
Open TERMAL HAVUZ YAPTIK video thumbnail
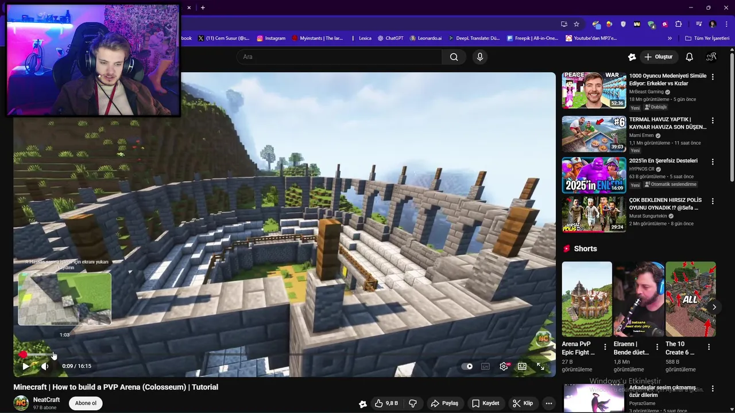pyautogui.click(x=594, y=134)
